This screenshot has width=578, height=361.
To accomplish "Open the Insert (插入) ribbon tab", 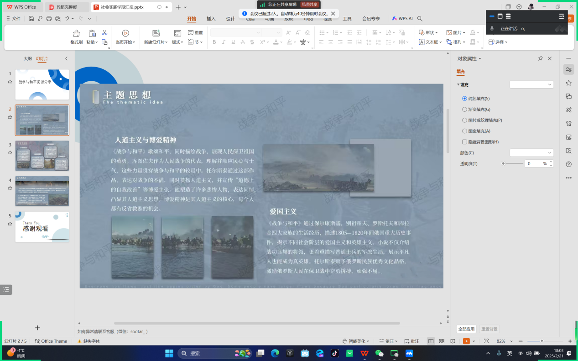I will (211, 19).
